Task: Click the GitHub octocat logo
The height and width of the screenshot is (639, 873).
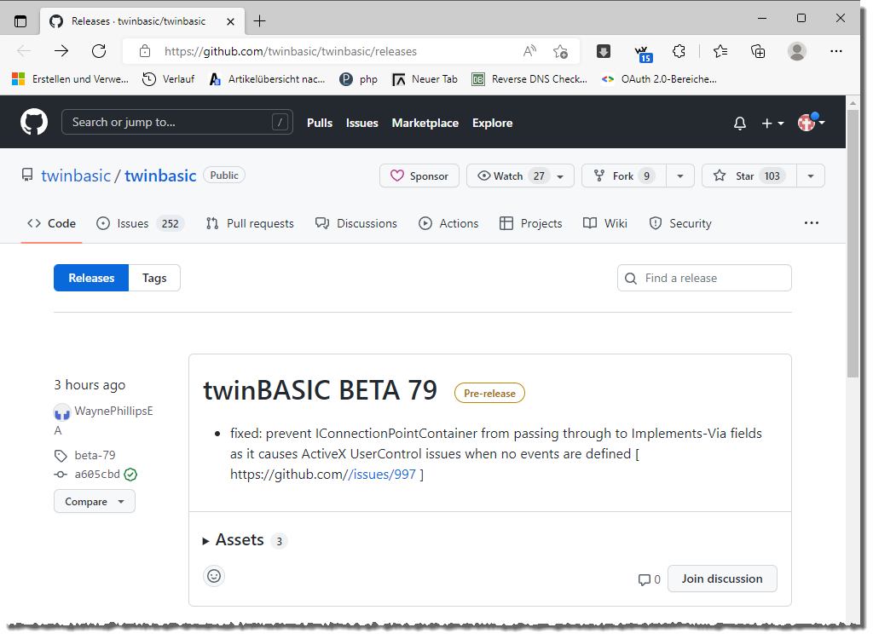Action: (34, 122)
